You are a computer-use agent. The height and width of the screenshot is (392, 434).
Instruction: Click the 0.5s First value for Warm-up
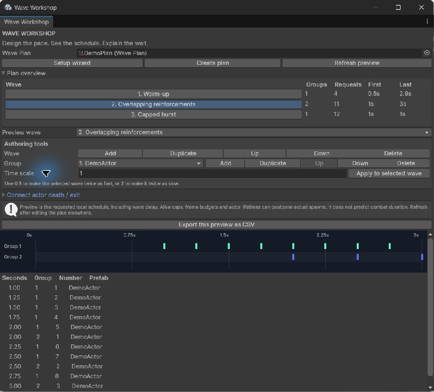(x=373, y=94)
